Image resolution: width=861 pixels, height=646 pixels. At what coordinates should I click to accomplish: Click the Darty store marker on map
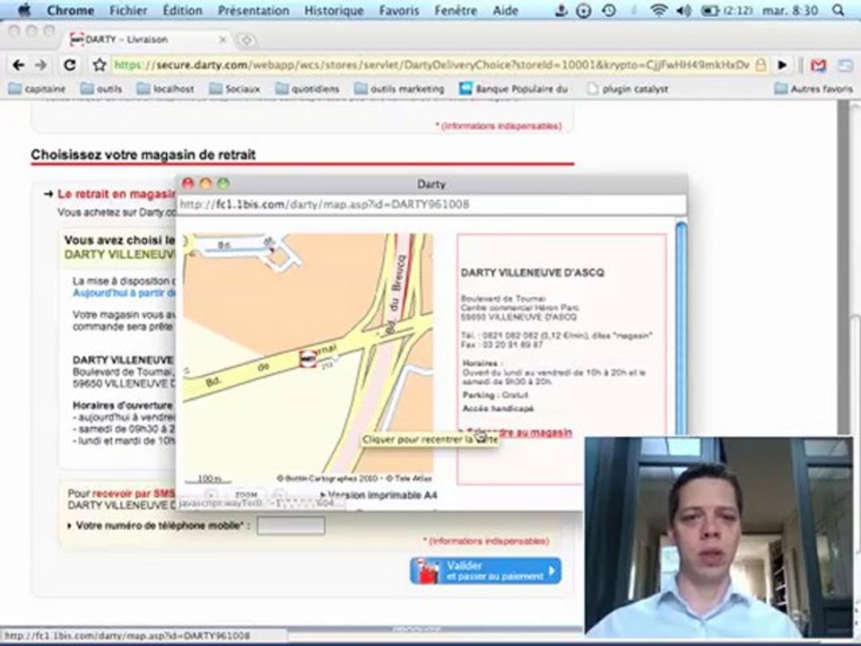coord(308,358)
